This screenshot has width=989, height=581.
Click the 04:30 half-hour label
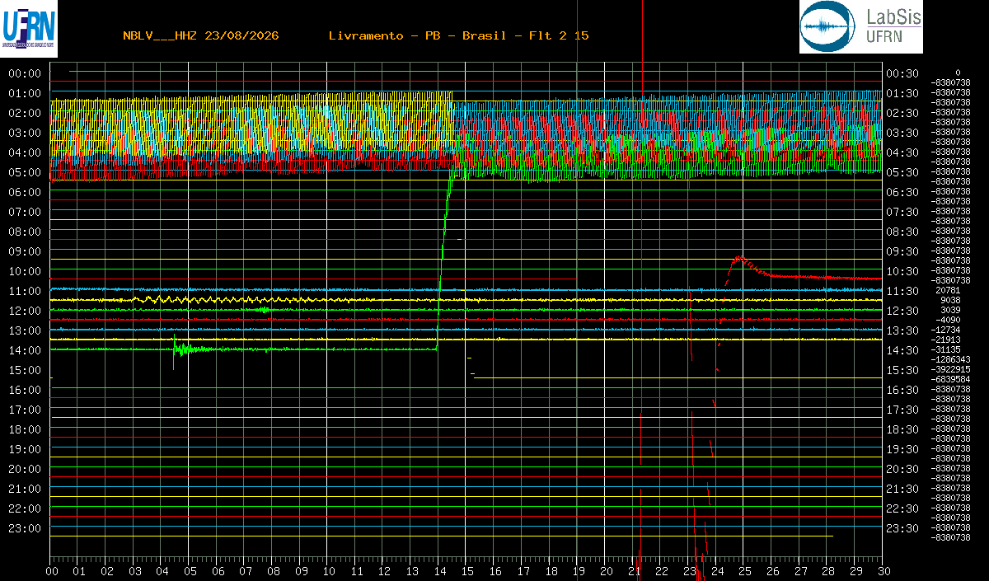[902, 152]
